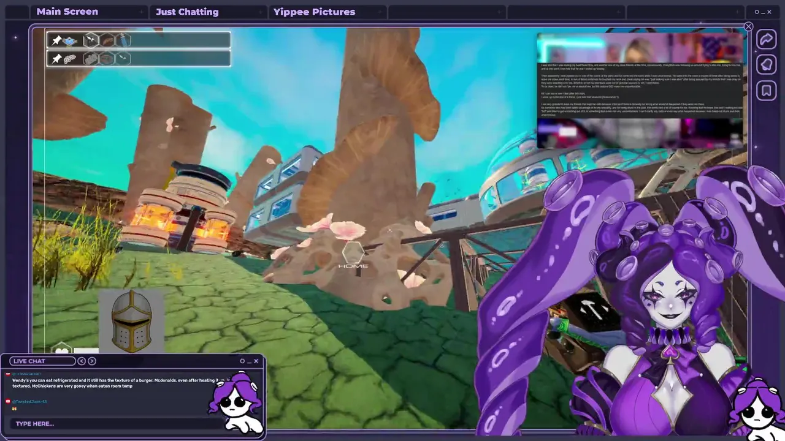The image size is (785, 441).
Task: Click the YouTube icon beside @TwistedJack-43
Action: click(8, 401)
